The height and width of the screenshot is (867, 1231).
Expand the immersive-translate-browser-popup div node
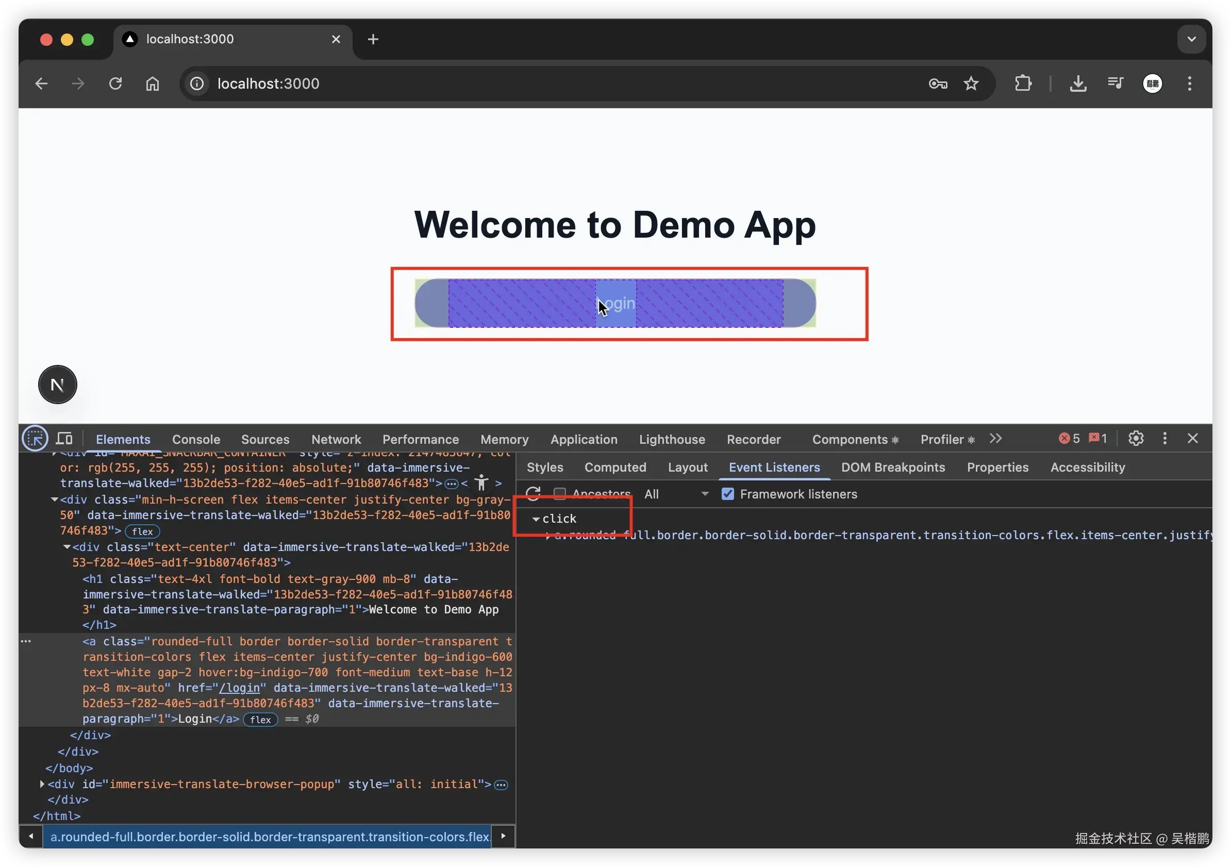tap(43, 784)
